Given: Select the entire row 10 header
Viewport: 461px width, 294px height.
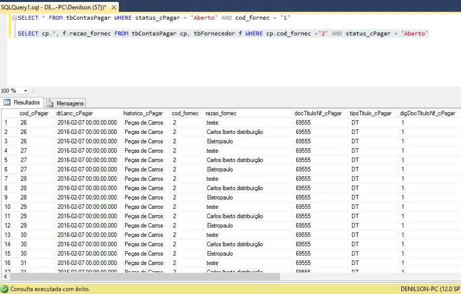Looking at the screenshot, I should click(x=8, y=207).
